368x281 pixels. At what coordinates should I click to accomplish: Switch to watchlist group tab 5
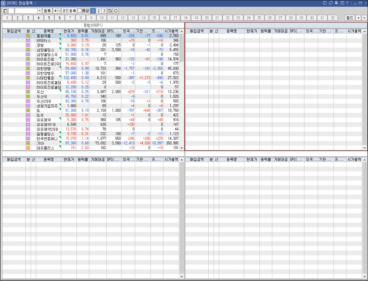[49, 18]
